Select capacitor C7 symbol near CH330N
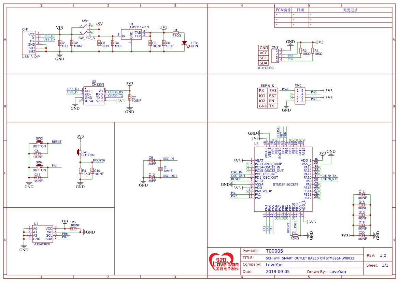The width and height of the screenshot is (399, 282). pos(130,98)
